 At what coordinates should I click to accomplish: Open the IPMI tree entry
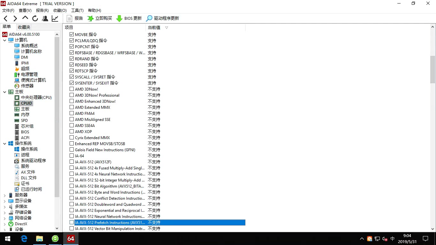pos(22,63)
